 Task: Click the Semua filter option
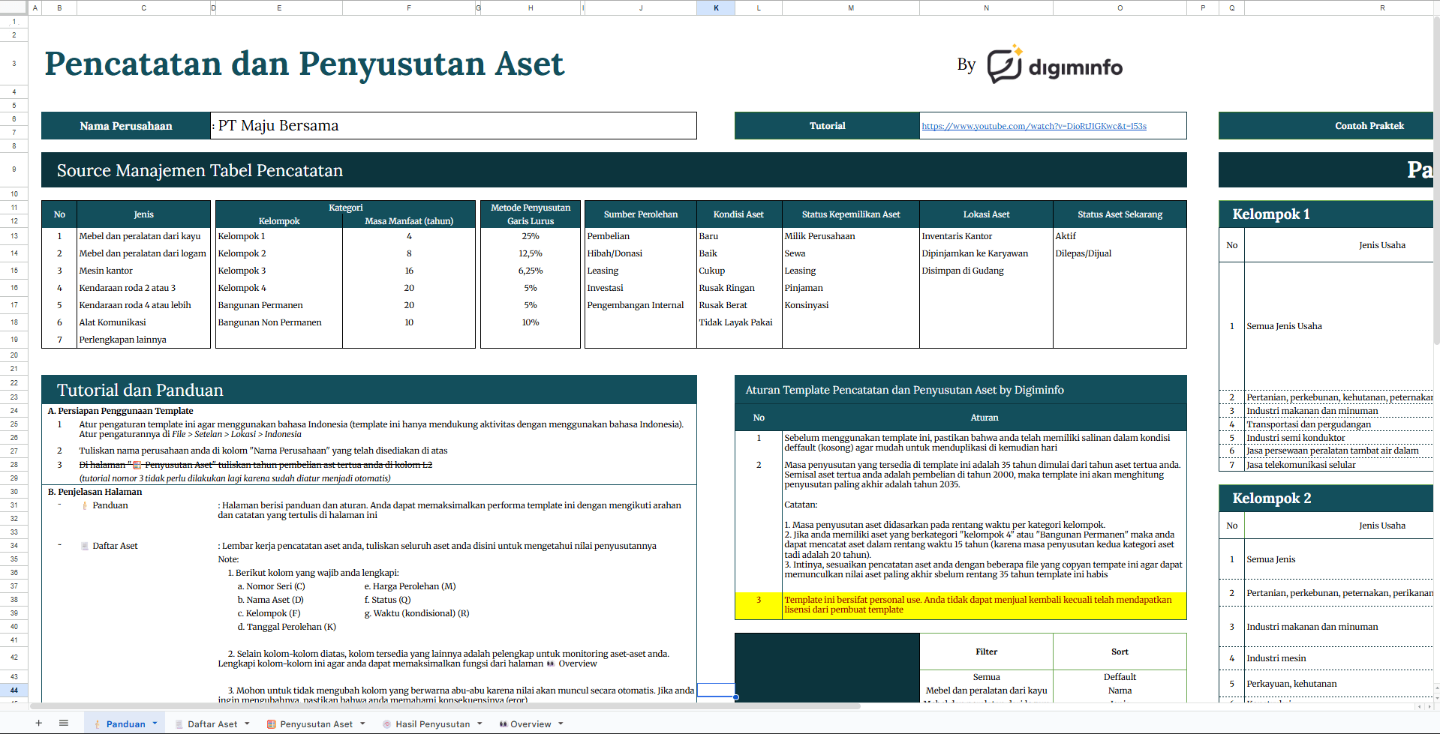(986, 677)
